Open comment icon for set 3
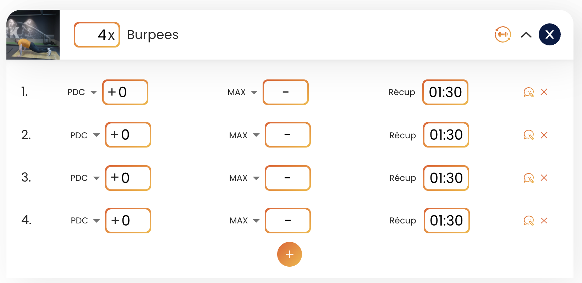Image resolution: width=582 pixels, height=283 pixels. (x=529, y=178)
